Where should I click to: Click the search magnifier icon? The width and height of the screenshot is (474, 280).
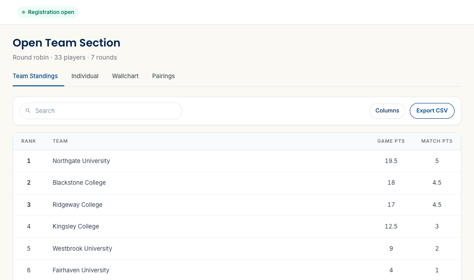coord(28,111)
